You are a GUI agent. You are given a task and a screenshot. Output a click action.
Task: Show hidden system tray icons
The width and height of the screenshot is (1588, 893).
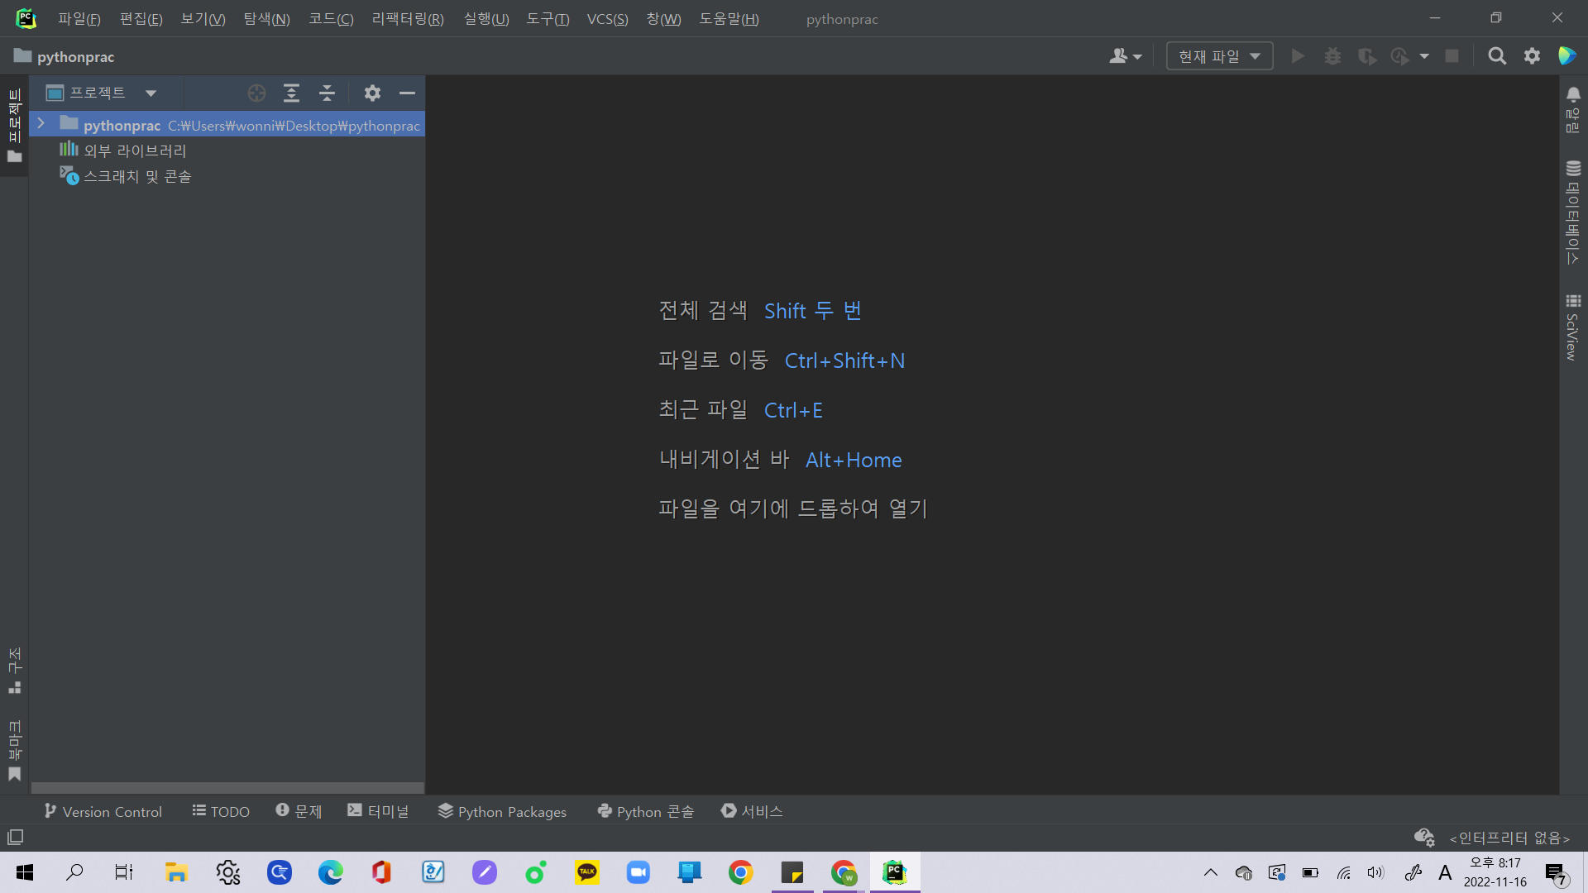point(1210,872)
